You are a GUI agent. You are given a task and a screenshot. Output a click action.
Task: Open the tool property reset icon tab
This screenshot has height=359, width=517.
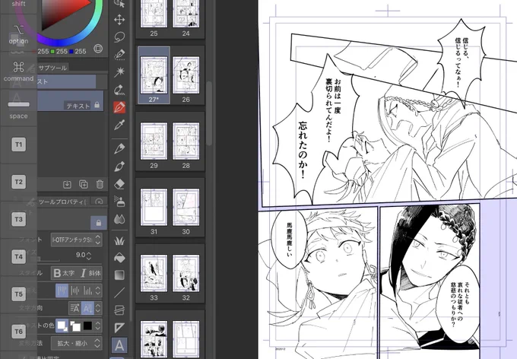click(99, 202)
